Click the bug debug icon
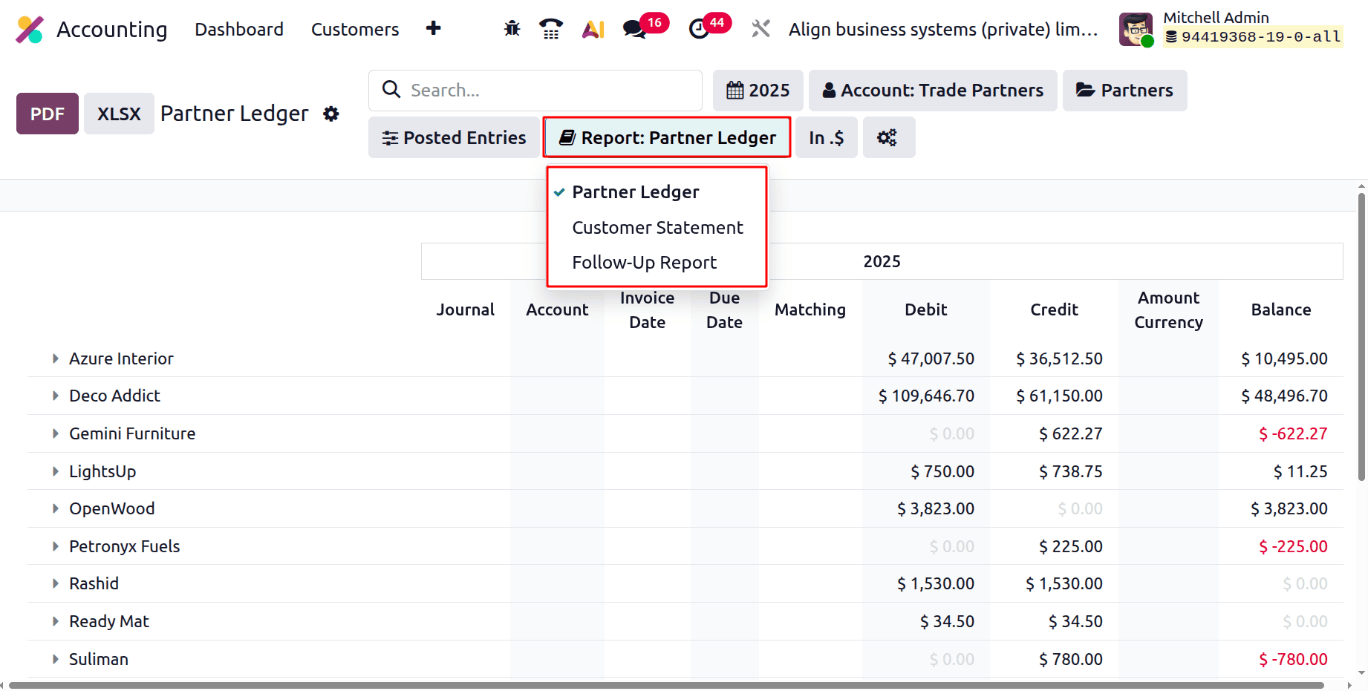 click(512, 29)
